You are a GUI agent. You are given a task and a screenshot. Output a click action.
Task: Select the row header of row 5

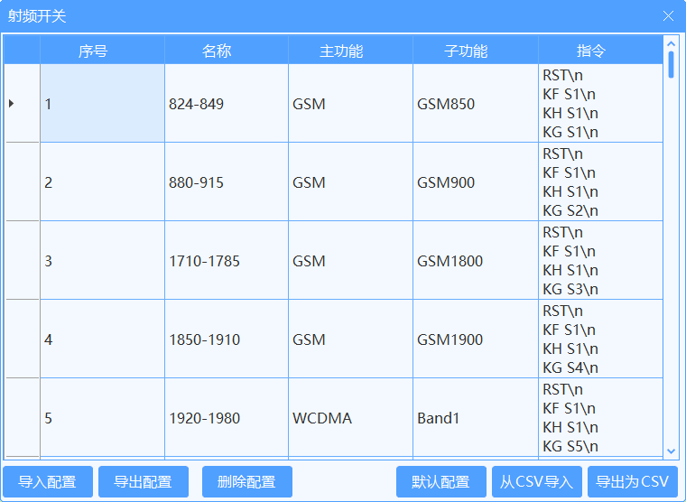tap(22, 417)
